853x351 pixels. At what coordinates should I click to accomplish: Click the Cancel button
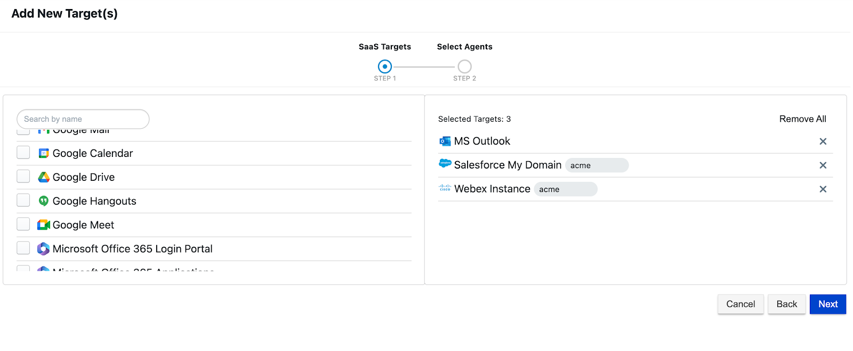pyautogui.click(x=741, y=304)
